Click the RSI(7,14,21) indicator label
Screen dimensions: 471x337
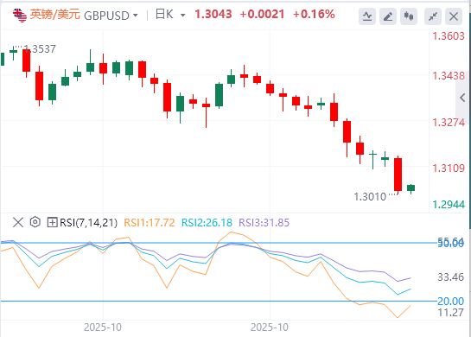coord(89,223)
